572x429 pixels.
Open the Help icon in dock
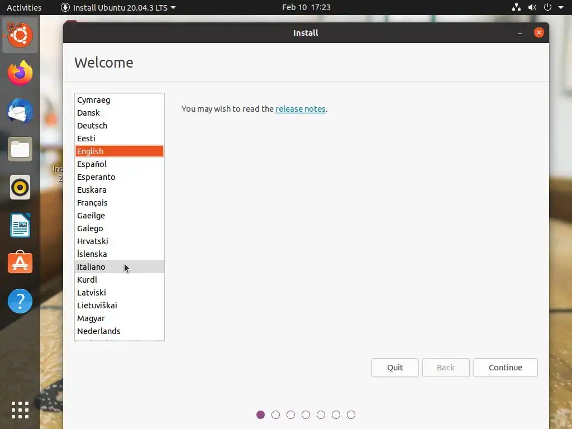pos(20,301)
